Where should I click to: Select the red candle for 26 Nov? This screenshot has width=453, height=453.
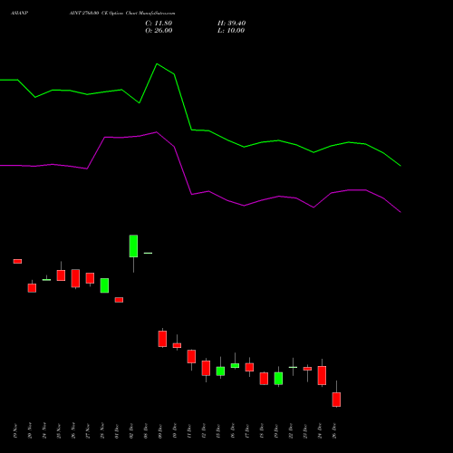[x=75, y=278]
